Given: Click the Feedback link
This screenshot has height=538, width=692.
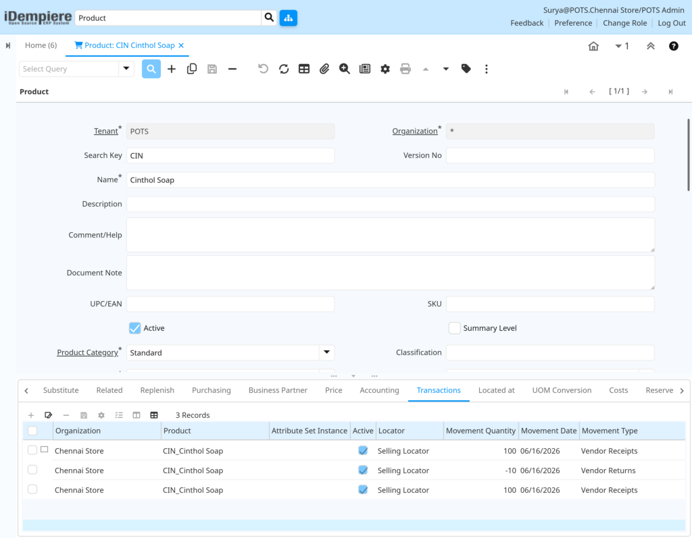Looking at the screenshot, I should coord(527,23).
